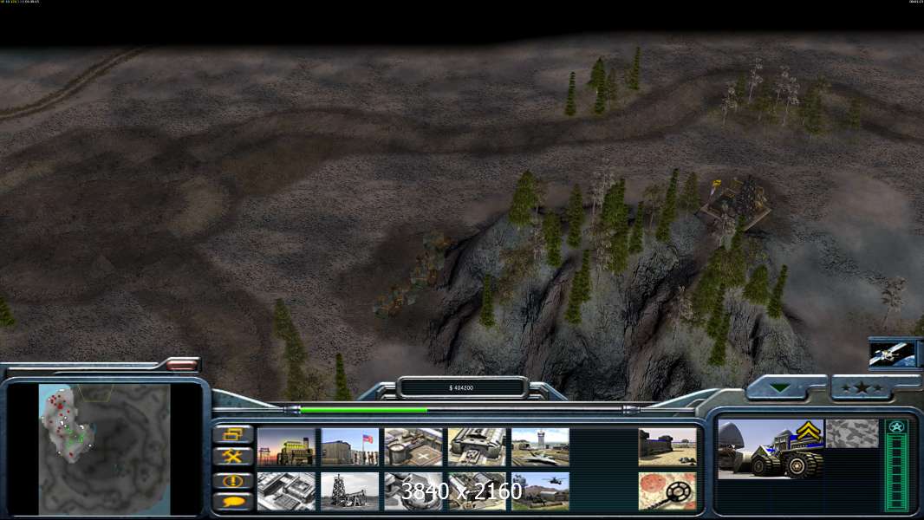Click the $ 404200 money display
The width and height of the screenshot is (924, 520).
[x=461, y=388]
